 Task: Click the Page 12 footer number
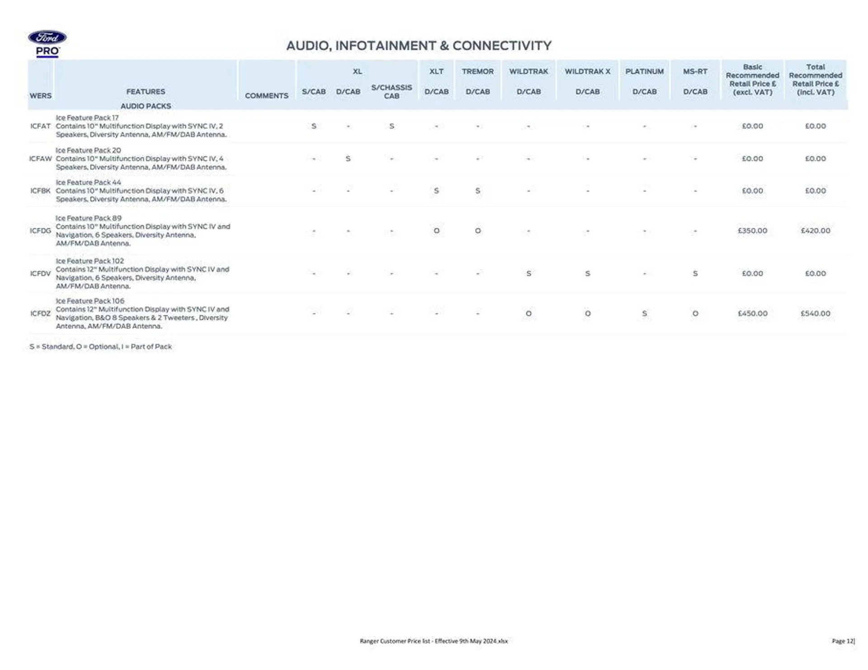pos(843,641)
